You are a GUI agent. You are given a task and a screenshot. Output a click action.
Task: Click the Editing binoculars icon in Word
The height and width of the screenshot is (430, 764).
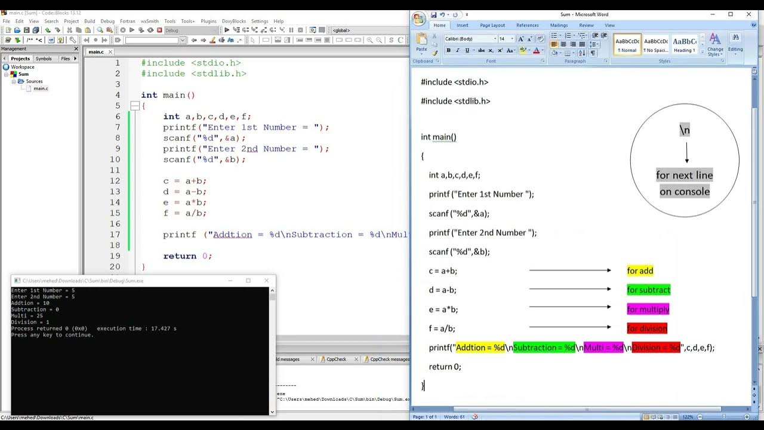click(735, 37)
